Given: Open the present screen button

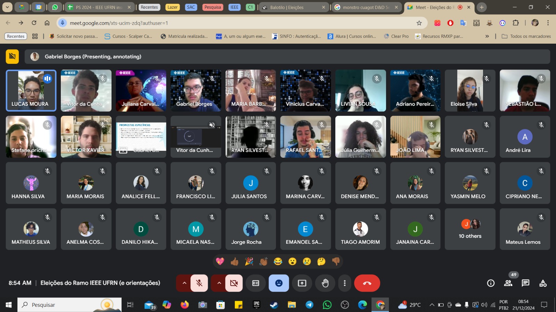Looking at the screenshot, I should (302, 283).
